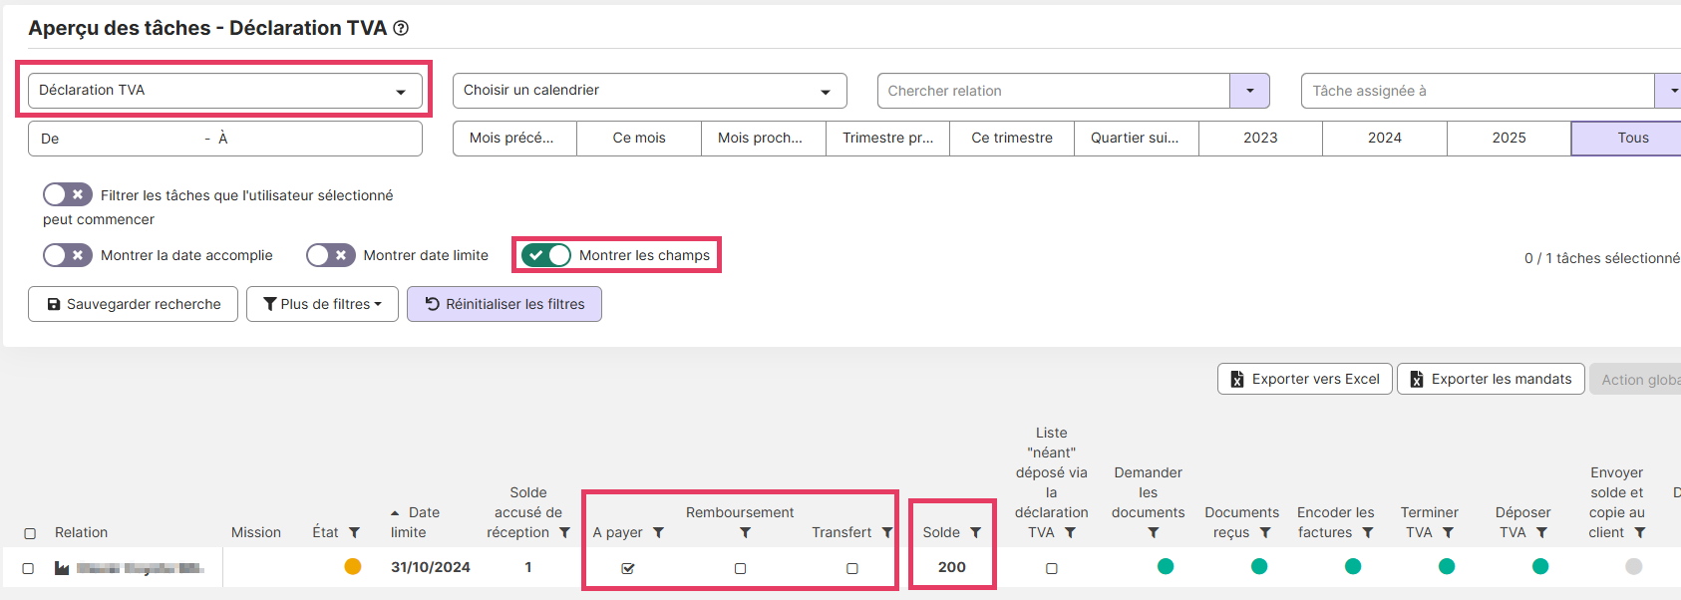
Task: Uncheck the A payer checkbox in the row
Action: point(628,568)
